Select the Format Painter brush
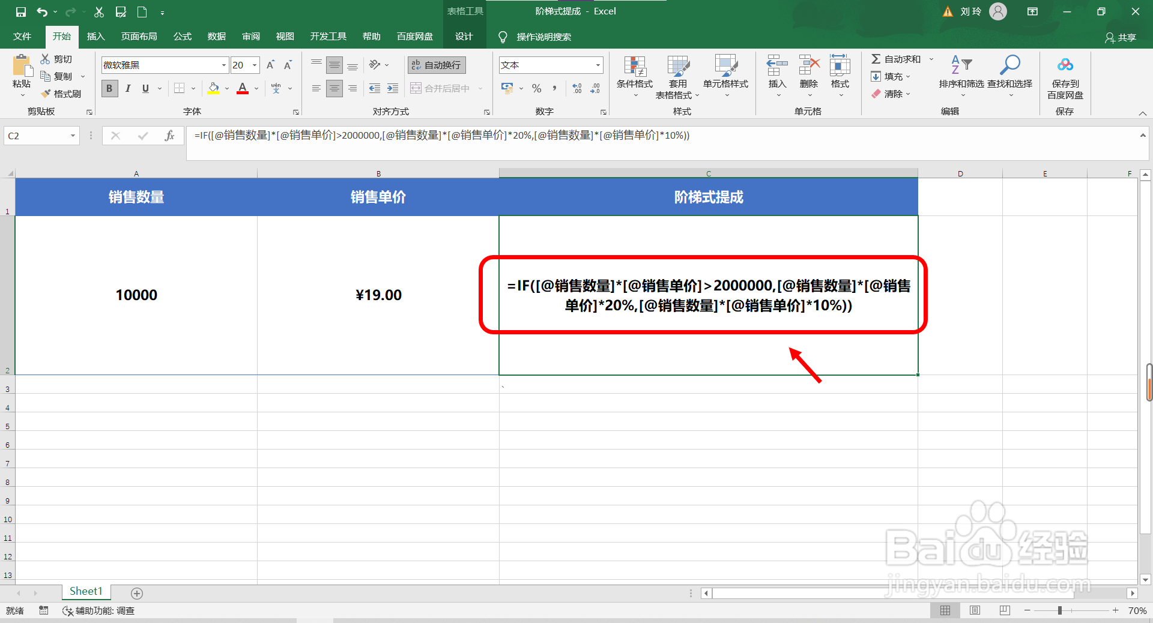This screenshot has height=623, width=1153. pyautogui.click(x=45, y=94)
